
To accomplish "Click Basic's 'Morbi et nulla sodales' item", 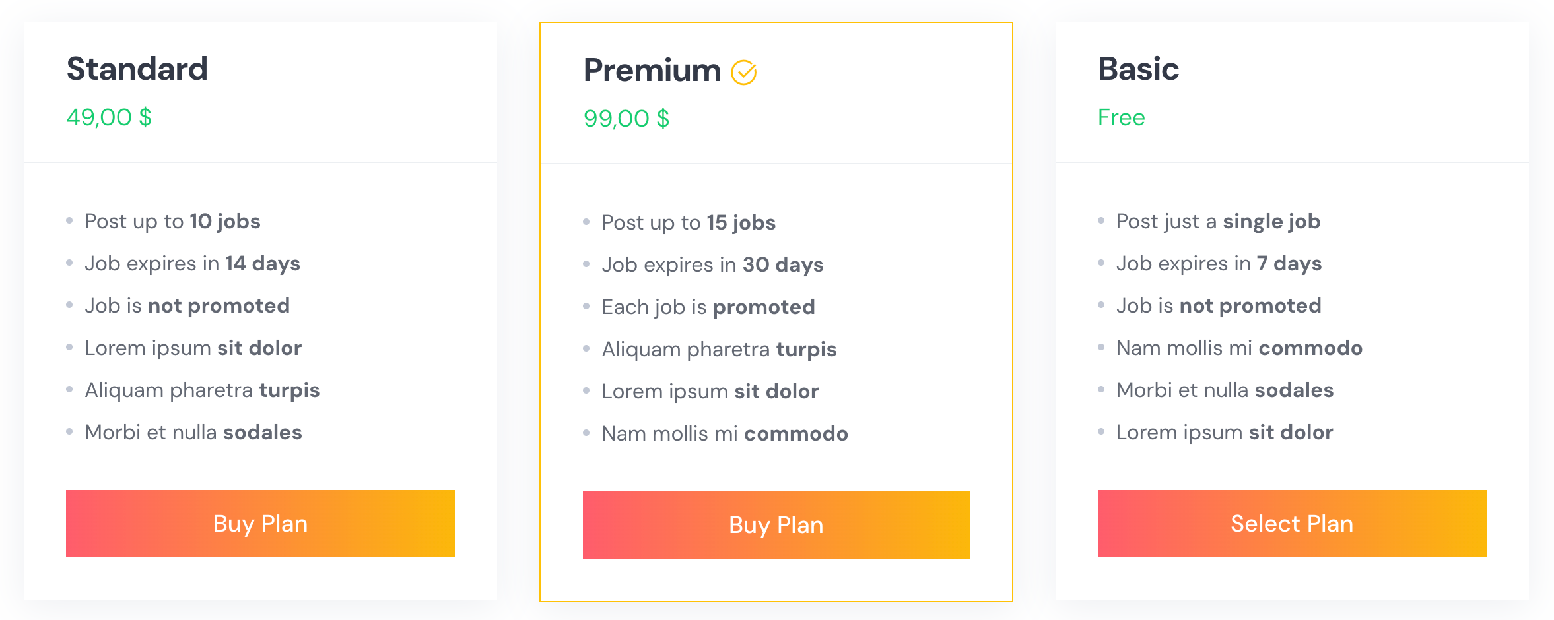I will tap(1225, 390).
